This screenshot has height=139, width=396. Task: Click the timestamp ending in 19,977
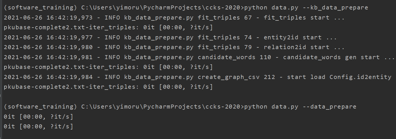[48, 37]
